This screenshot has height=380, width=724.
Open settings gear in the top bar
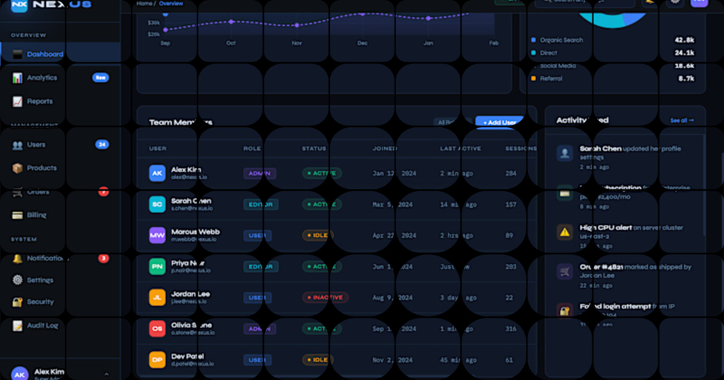(x=675, y=2)
